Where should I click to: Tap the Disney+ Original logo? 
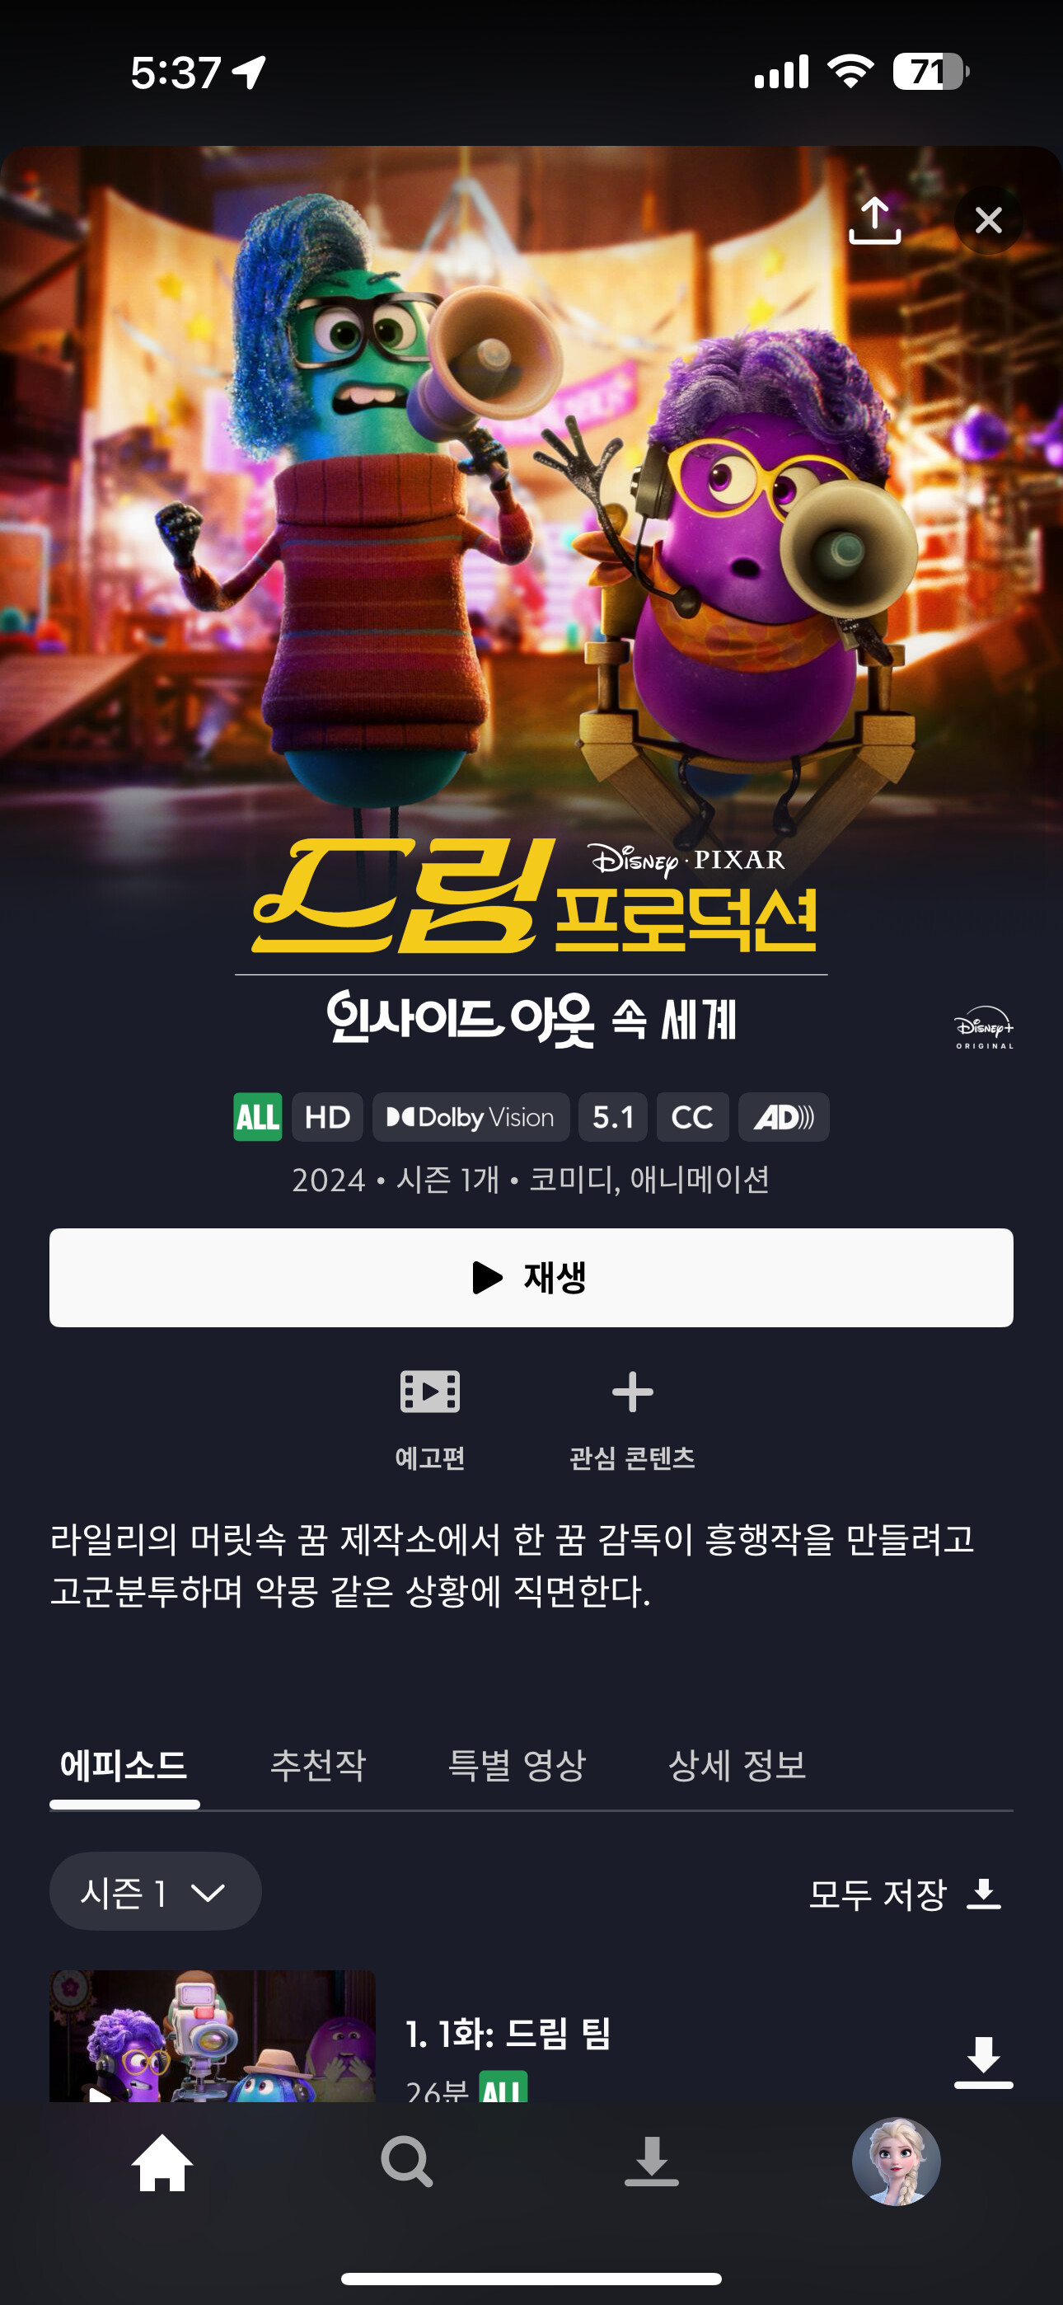tap(983, 1028)
